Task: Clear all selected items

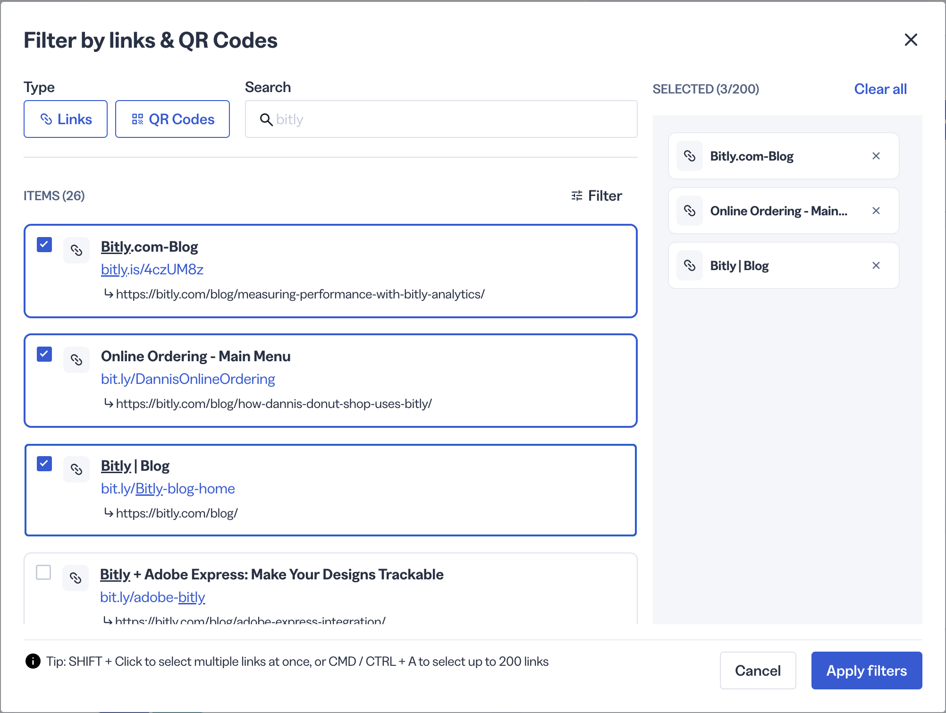Action: tap(880, 89)
